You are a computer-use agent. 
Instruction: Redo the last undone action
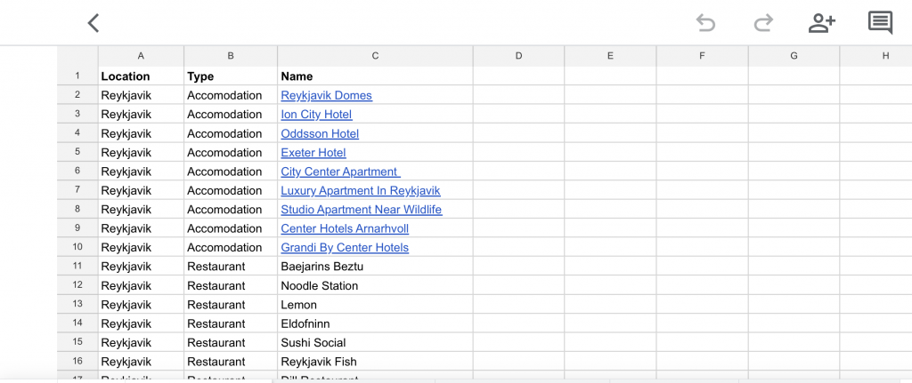(763, 22)
